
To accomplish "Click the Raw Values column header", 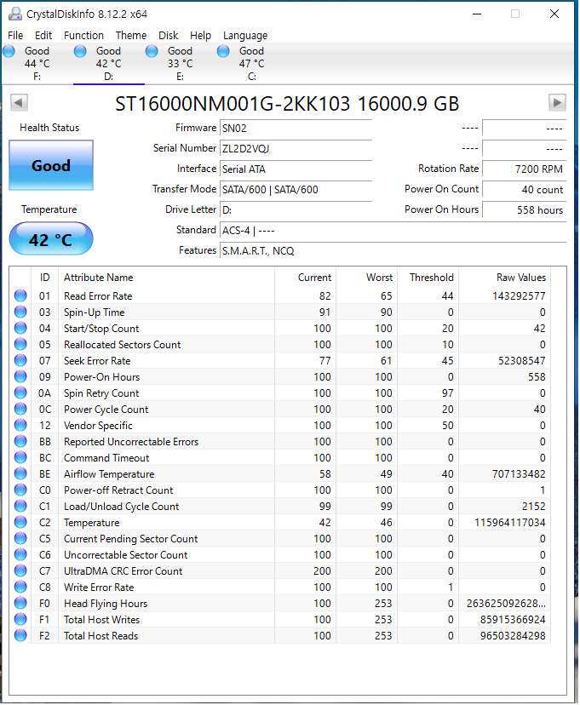I will (504, 278).
